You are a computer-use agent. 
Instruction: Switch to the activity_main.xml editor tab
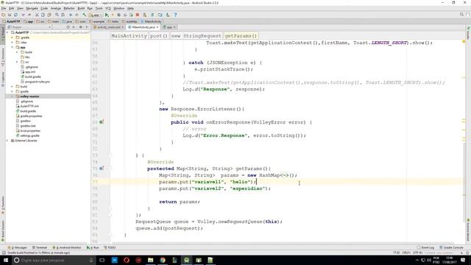pos(108,27)
